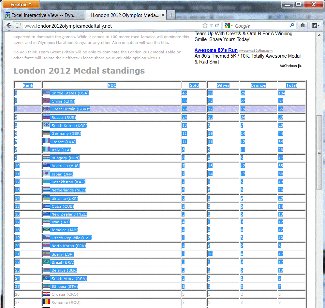Select the London 2012 Olympics Medal tab
Viewport: 325px width, 308px height.
(x=126, y=15)
